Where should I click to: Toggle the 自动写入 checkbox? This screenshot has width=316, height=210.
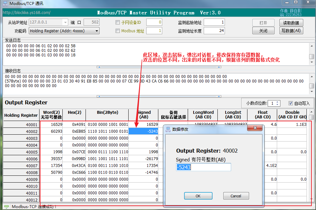pyautogui.click(x=291, y=103)
